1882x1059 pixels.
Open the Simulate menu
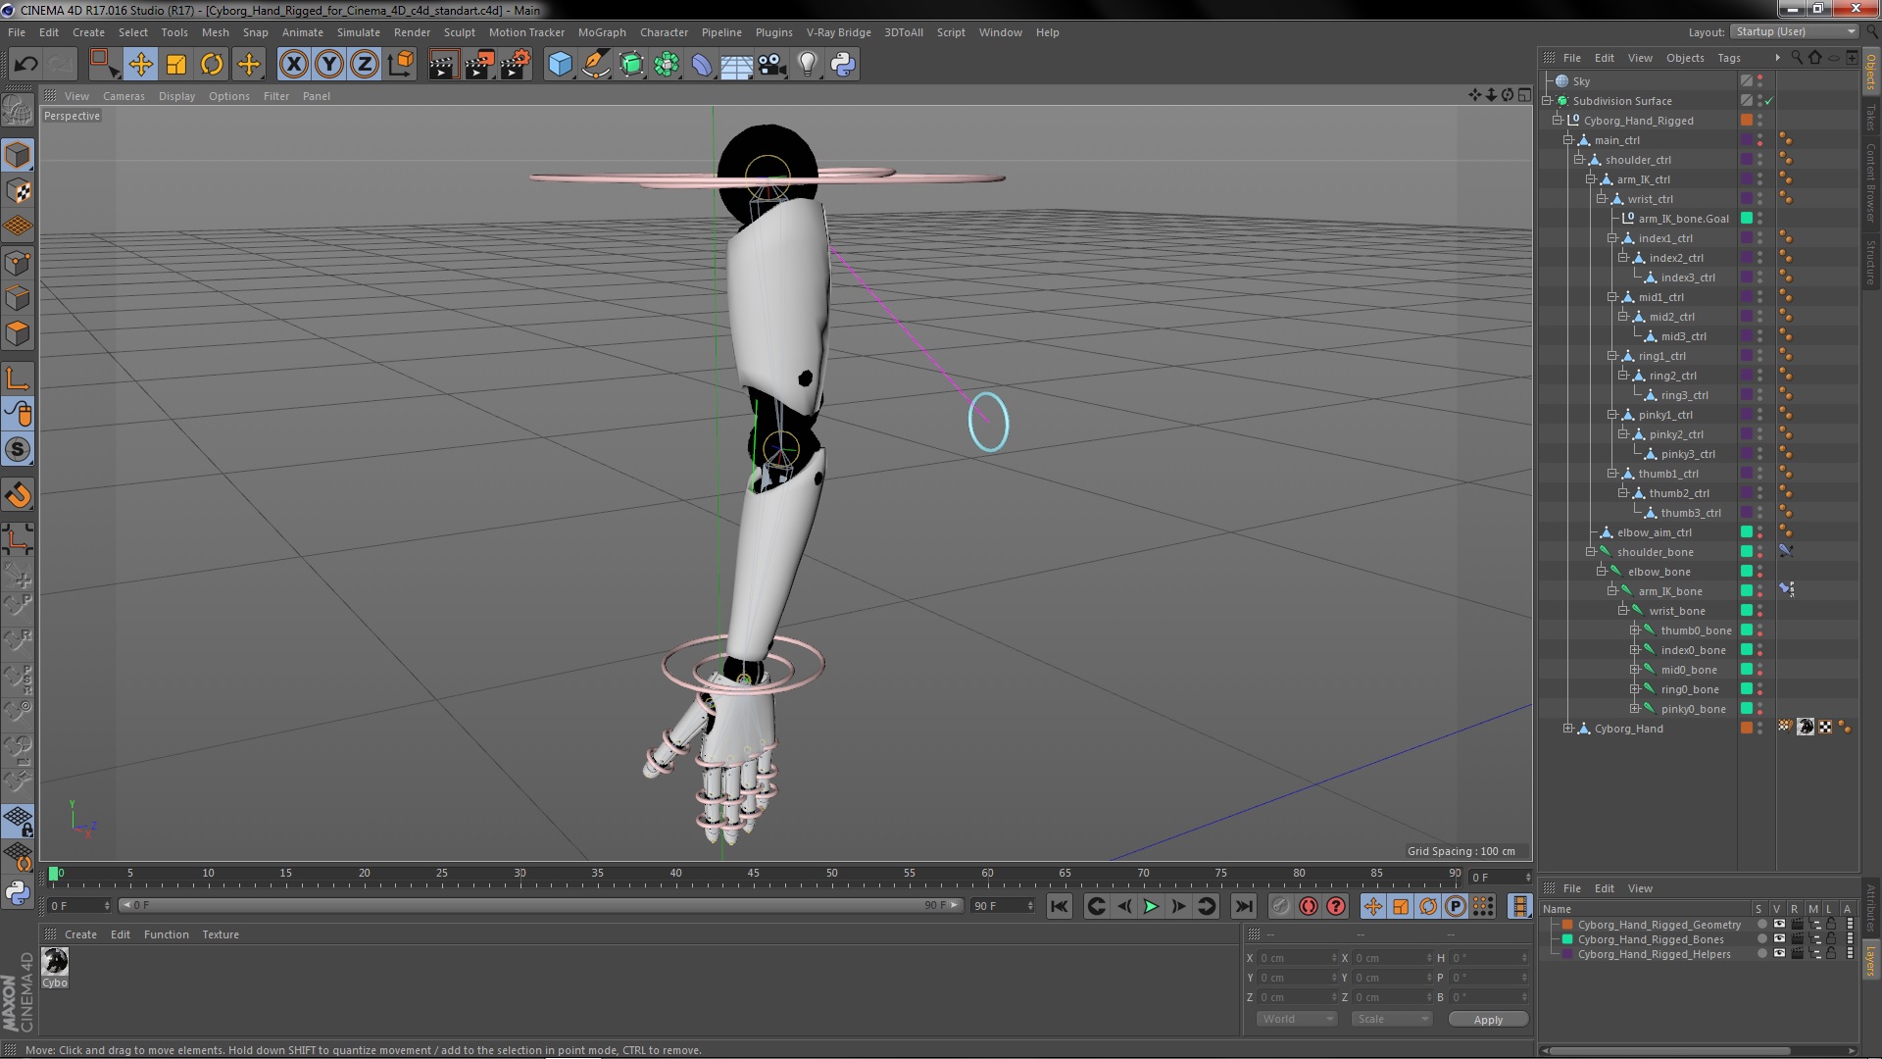(x=359, y=32)
